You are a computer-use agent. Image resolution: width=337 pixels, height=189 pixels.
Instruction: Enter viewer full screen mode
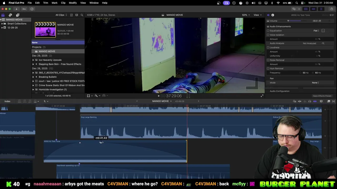point(262,96)
